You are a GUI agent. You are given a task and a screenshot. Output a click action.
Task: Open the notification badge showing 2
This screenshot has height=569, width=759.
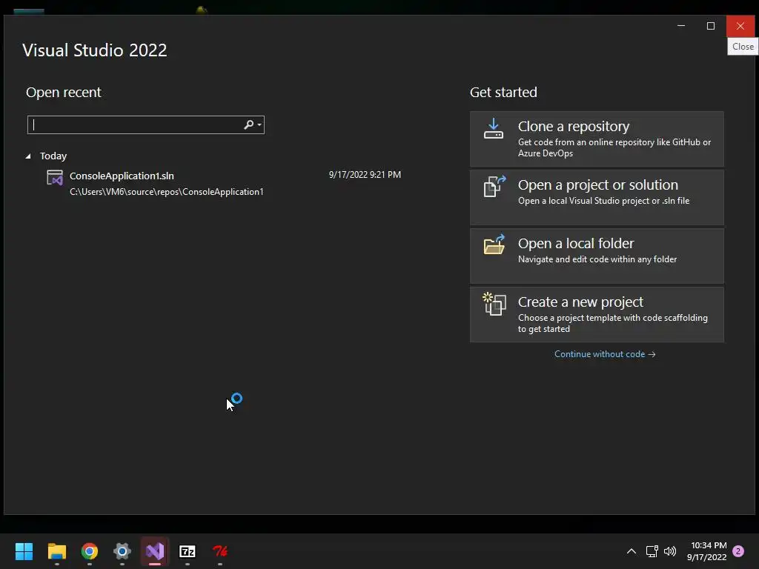pos(738,551)
